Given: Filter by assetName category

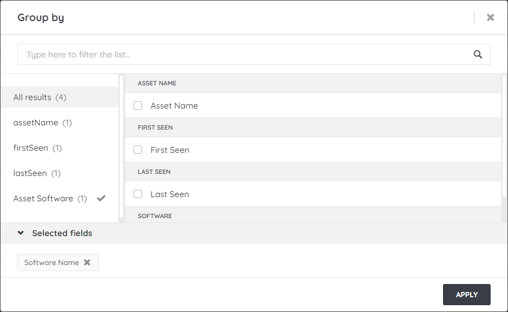Looking at the screenshot, I should [x=42, y=123].
